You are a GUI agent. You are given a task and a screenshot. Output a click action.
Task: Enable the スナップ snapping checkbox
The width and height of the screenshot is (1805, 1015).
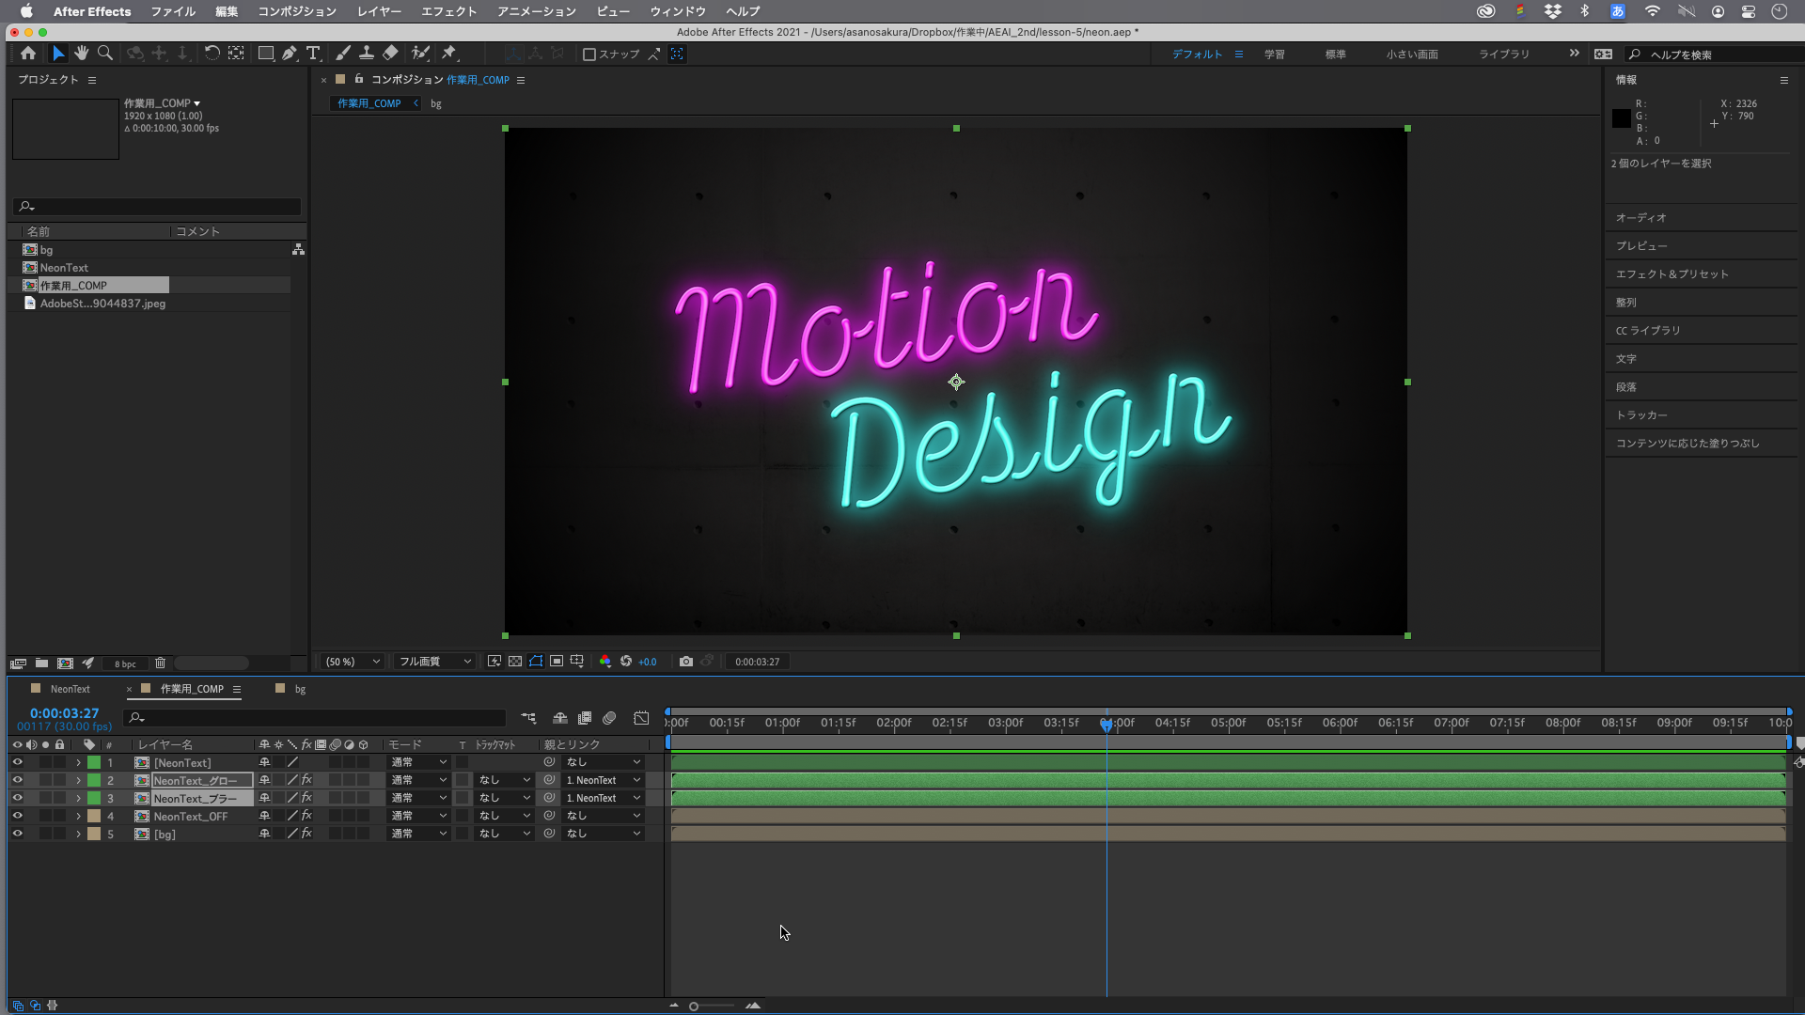point(589,55)
